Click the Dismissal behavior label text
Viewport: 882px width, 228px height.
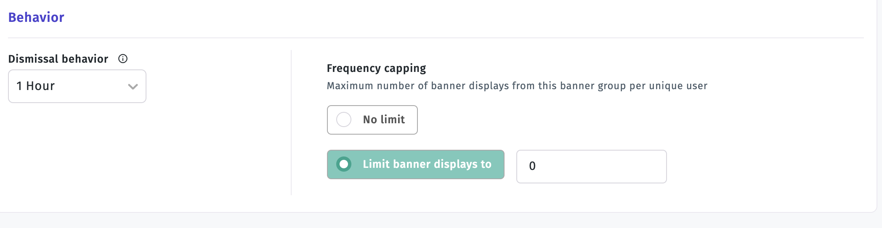[x=58, y=59]
